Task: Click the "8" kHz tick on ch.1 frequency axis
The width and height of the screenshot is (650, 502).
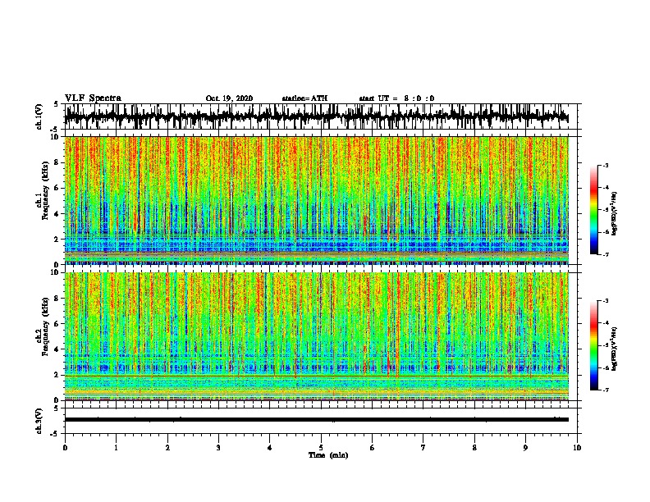Action: pos(57,162)
